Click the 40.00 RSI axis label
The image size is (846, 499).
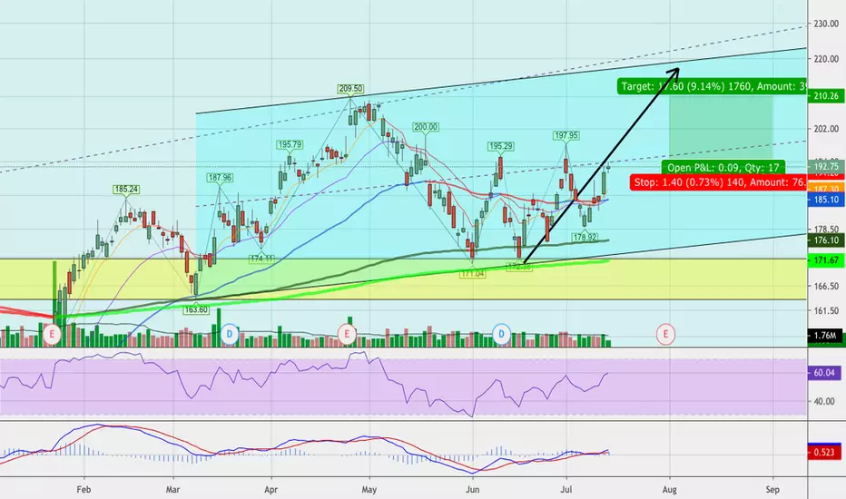824,401
